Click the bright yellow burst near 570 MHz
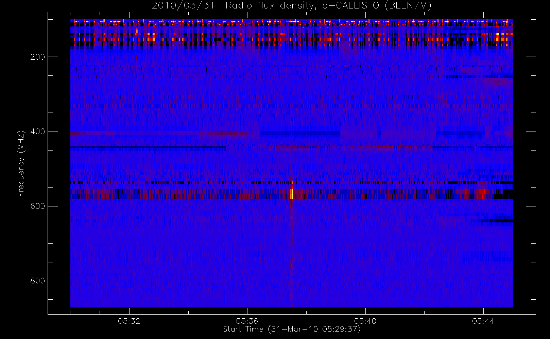This screenshot has width=550, height=339. [292, 194]
